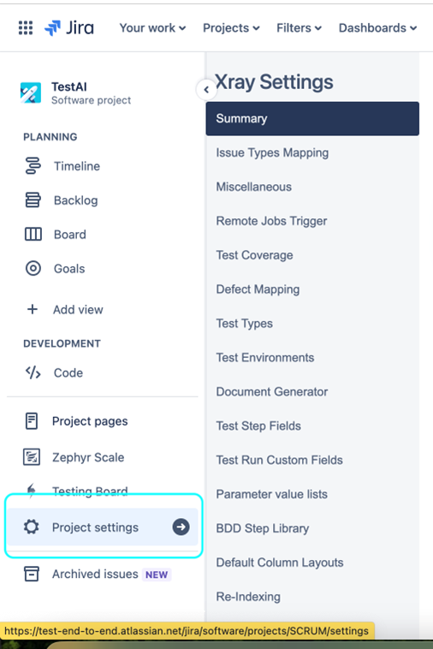Click the Jira logo
433x649 pixels.
69,27
